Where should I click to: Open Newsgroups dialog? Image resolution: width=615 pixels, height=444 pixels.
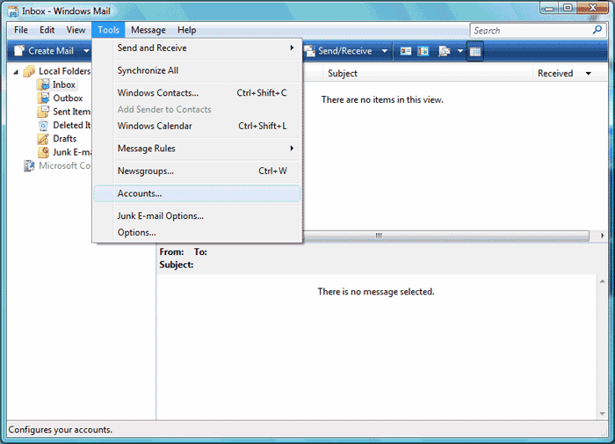click(x=198, y=171)
